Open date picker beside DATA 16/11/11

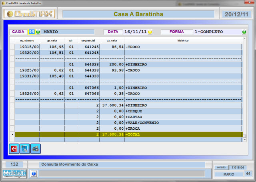pos(150,32)
